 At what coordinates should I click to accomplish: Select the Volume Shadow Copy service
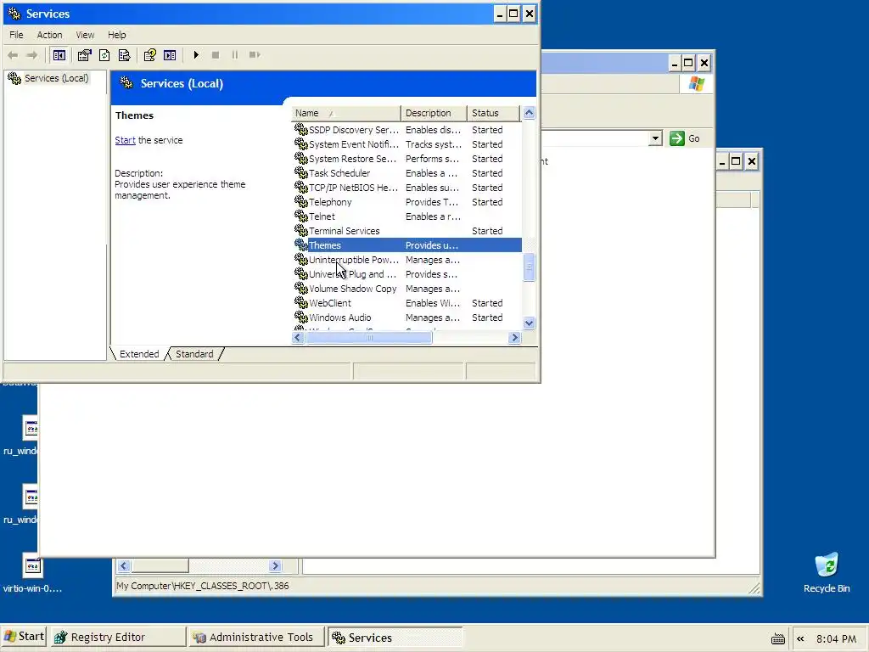[x=352, y=289]
